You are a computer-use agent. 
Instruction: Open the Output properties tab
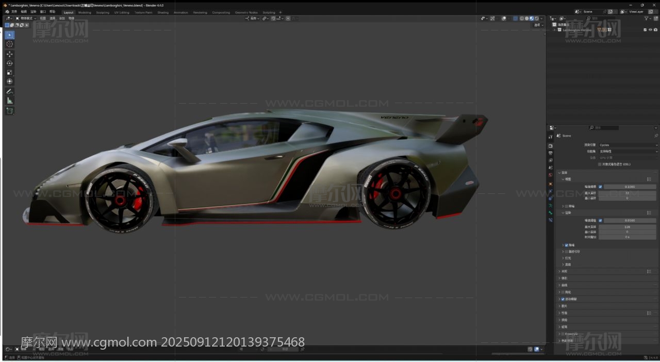(x=551, y=153)
